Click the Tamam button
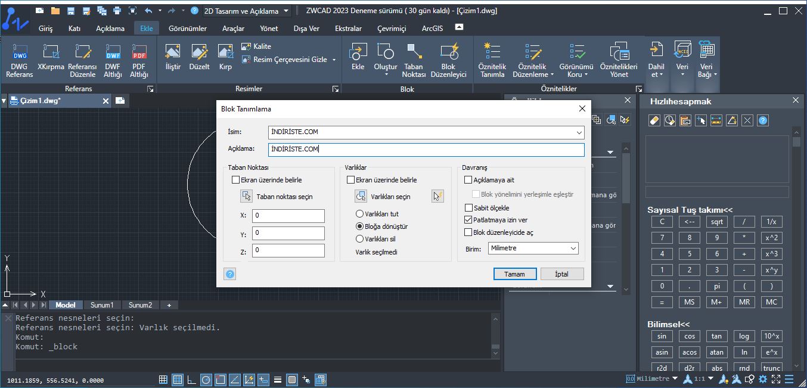807x388 pixels. [514, 274]
